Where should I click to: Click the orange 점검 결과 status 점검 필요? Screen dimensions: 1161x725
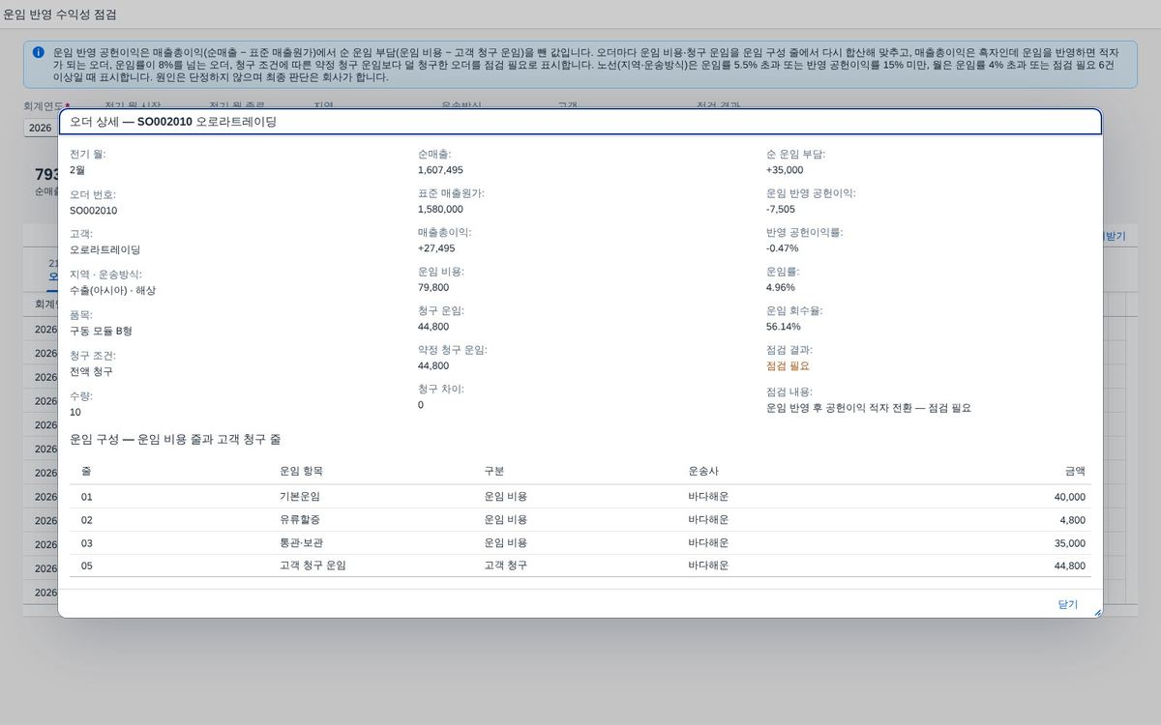point(788,366)
